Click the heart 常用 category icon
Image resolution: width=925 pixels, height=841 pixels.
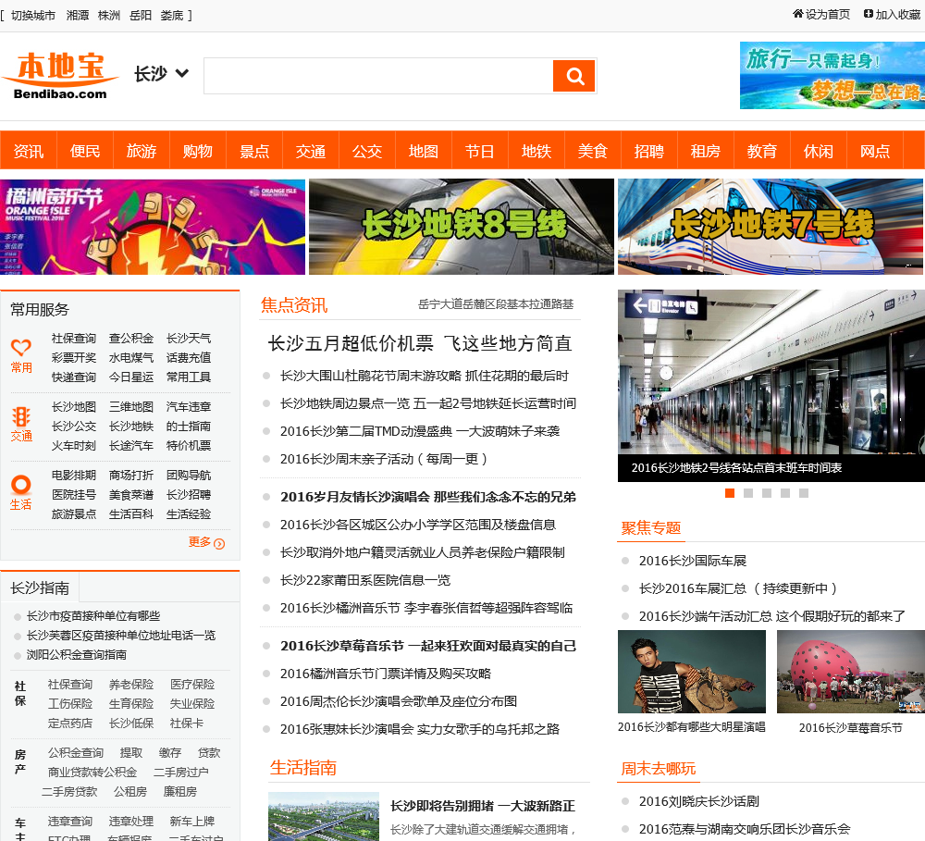tap(21, 348)
